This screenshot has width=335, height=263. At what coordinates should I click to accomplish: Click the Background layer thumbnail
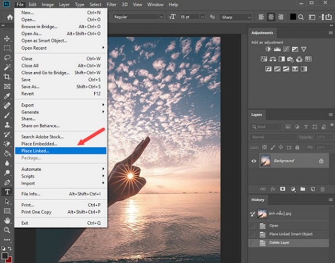(265, 161)
